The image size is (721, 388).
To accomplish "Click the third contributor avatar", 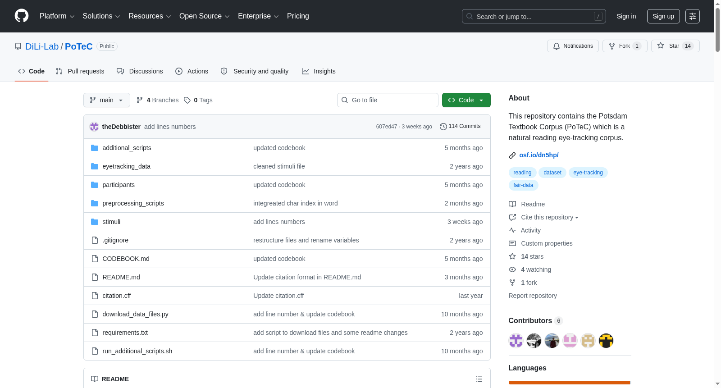I will point(552,341).
